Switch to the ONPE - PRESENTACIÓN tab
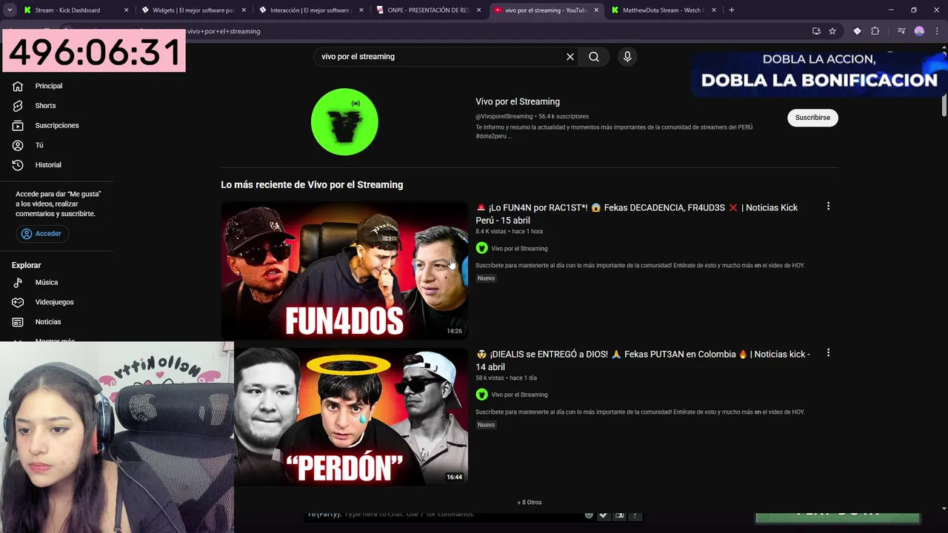The width and height of the screenshot is (948, 533). [428, 10]
